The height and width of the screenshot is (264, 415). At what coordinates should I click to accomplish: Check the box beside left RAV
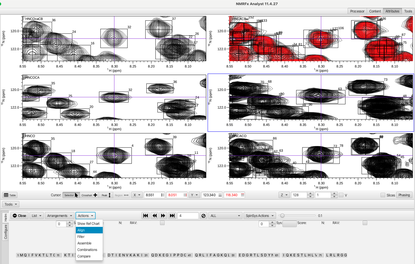click(162, 223)
